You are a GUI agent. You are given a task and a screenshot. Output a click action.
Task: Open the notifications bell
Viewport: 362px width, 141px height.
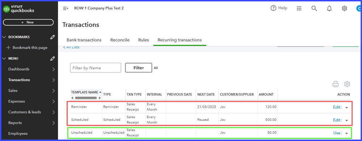[x=329, y=8]
